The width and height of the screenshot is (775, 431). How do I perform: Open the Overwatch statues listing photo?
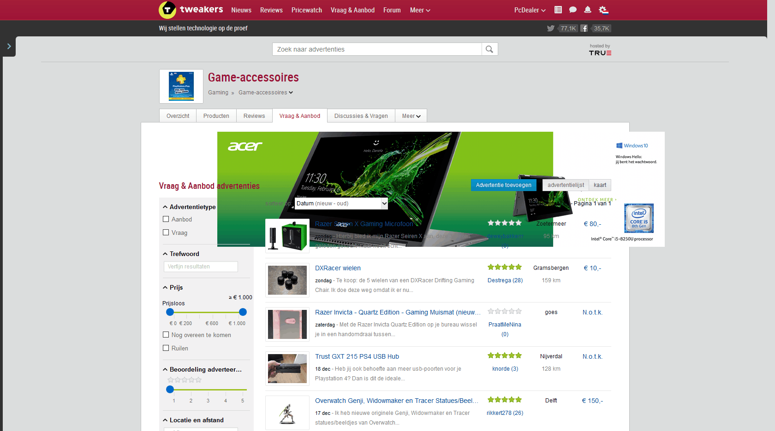coord(287,413)
